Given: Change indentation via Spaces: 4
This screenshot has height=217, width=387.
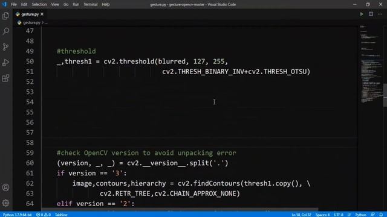Looking at the screenshot, I should click(x=322, y=215).
